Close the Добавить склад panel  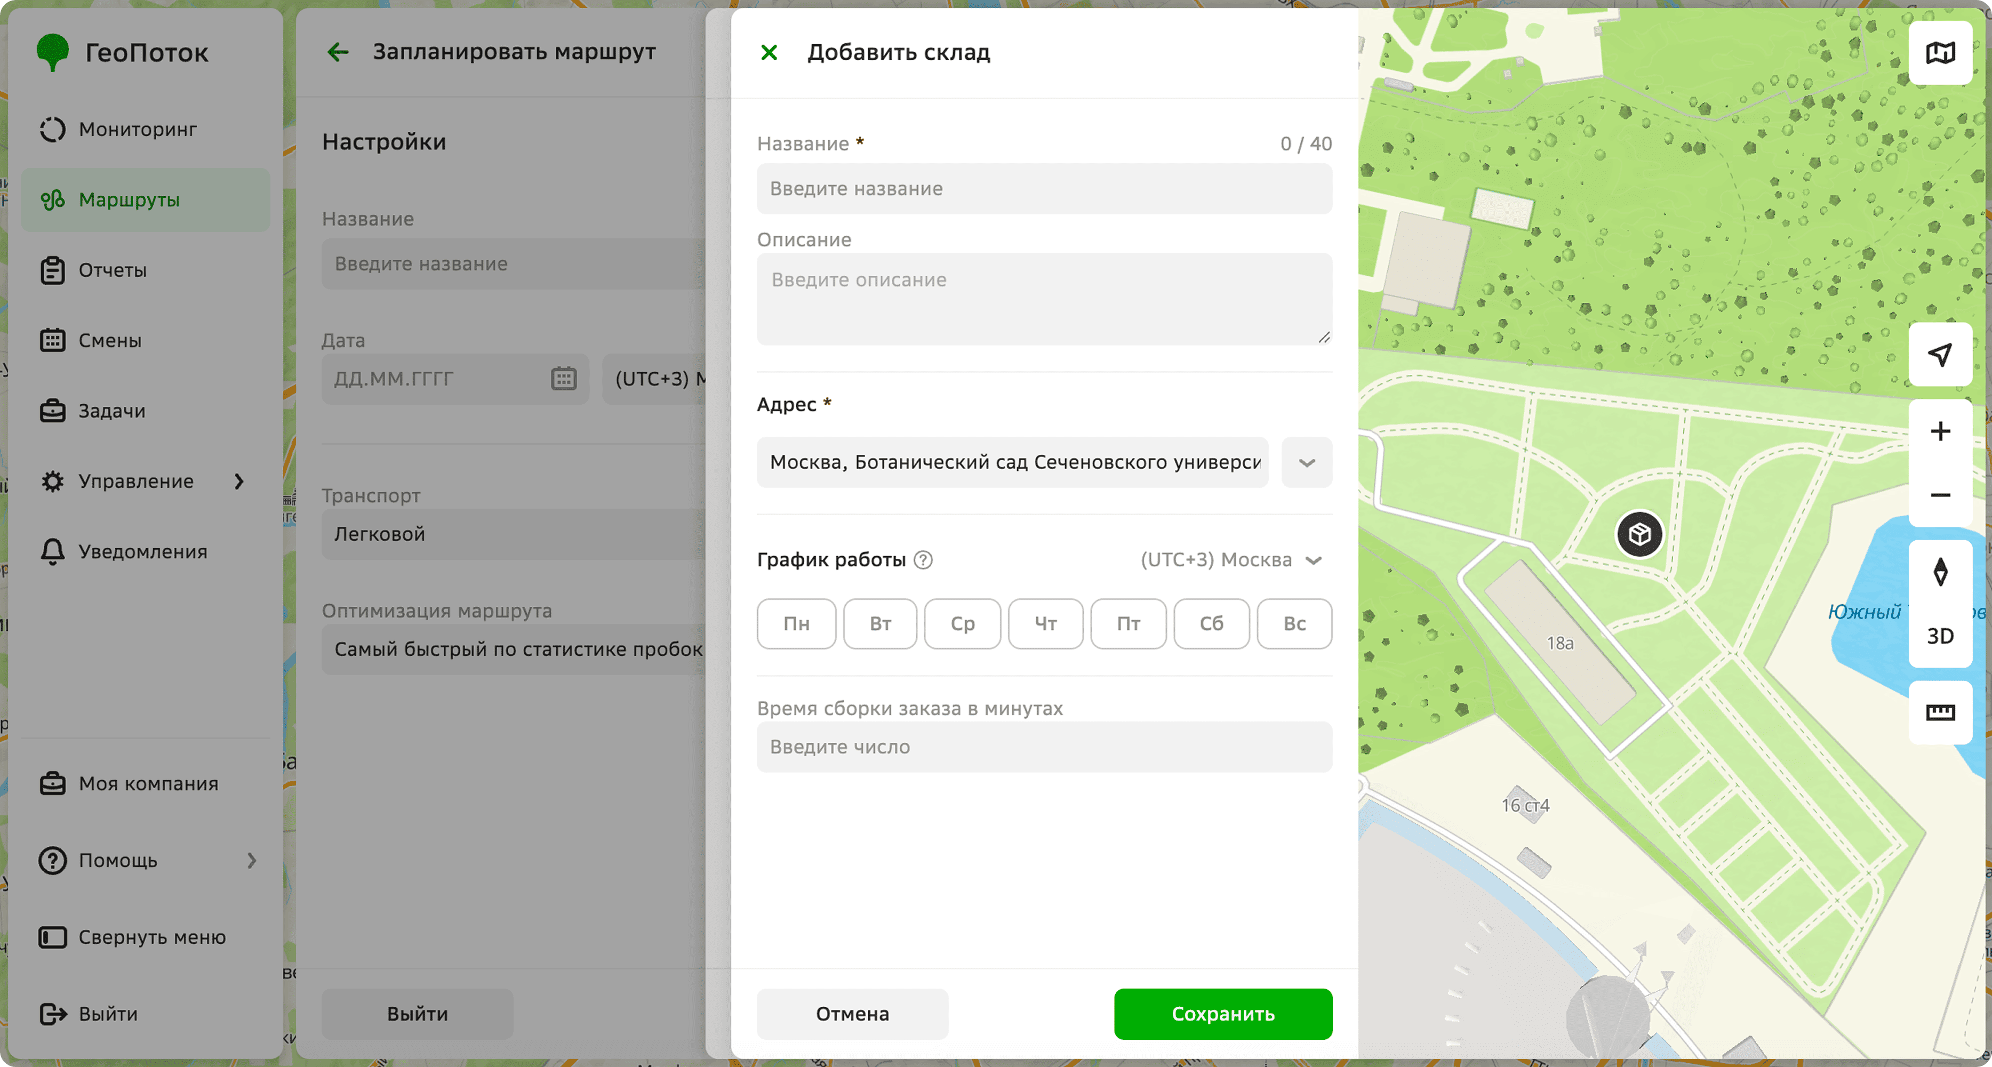[769, 52]
